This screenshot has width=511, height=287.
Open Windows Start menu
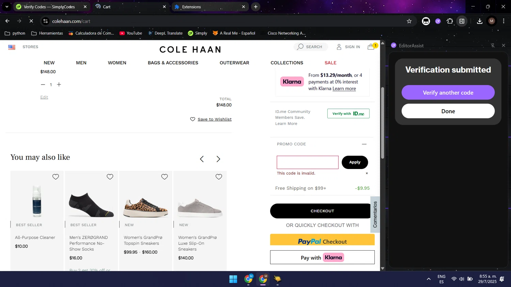tap(233, 279)
